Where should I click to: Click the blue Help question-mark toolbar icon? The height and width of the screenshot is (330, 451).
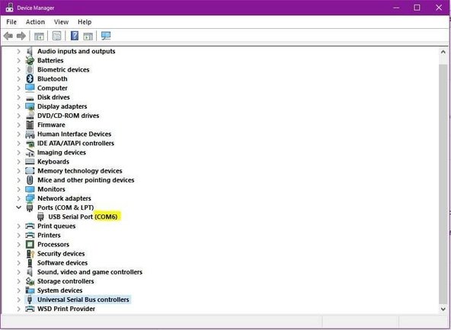pos(75,36)
